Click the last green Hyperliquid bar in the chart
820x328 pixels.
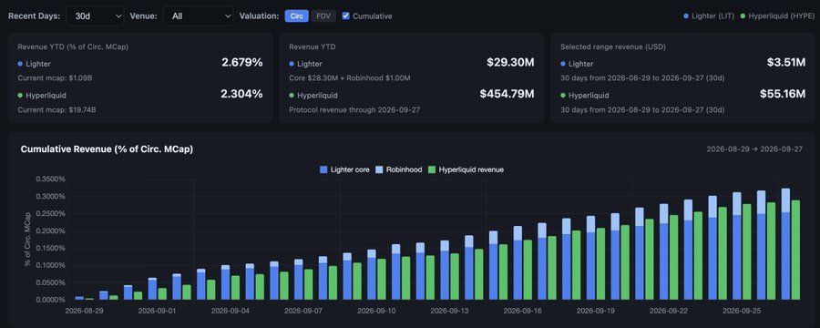tap(795, 250)
